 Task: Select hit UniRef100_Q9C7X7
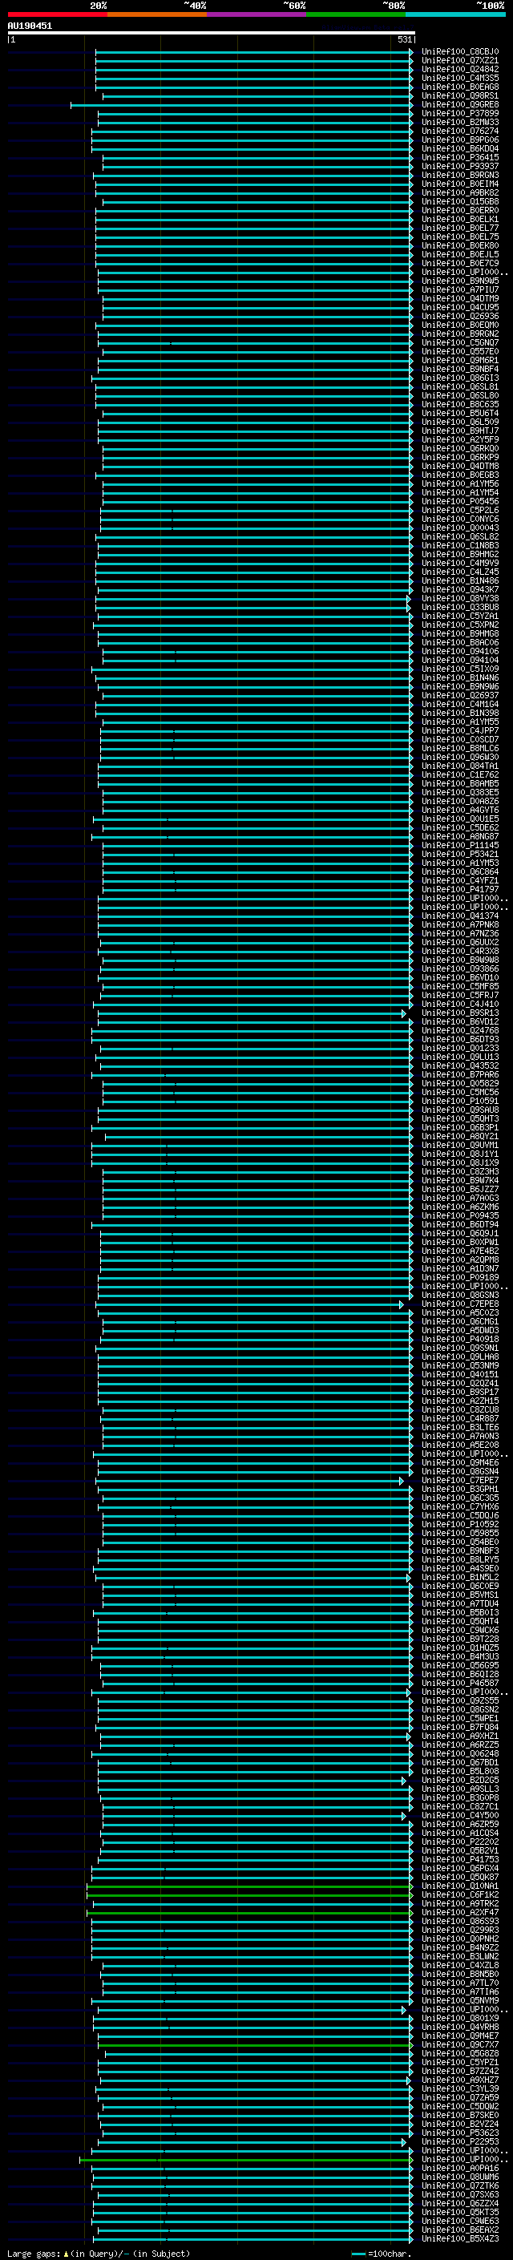(x=459, y=2045)
